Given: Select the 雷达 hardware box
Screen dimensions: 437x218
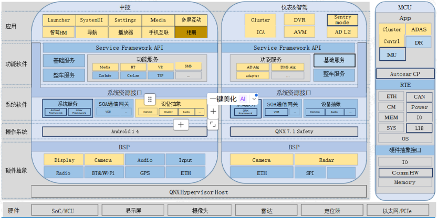Looking at the screenshot, I should (x=266, y=211).
